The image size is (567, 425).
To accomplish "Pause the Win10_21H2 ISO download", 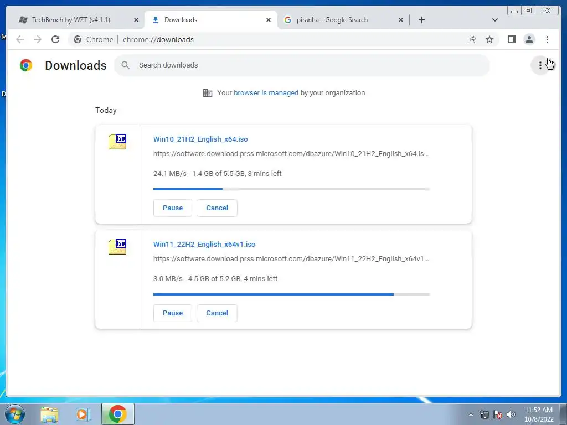I will click(173, 208).
